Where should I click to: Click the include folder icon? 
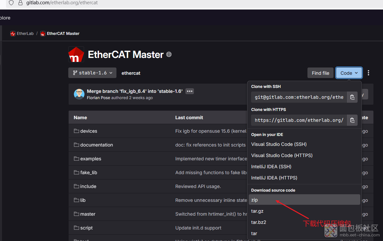coord(77,186)
